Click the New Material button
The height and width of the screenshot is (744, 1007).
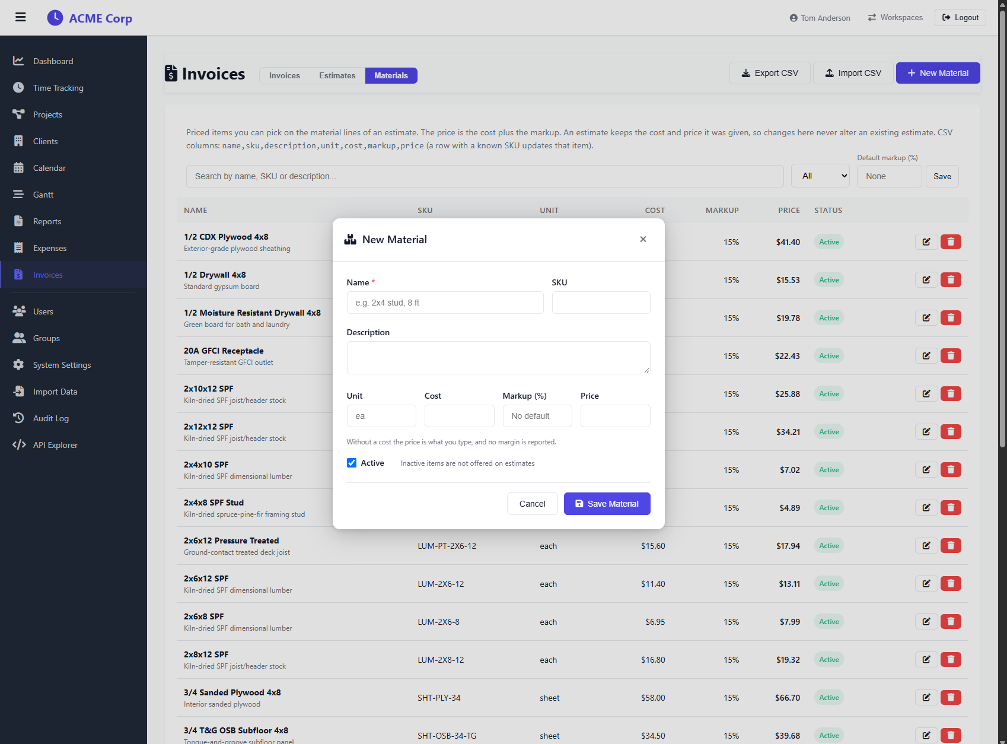click(x=938, y=73)
